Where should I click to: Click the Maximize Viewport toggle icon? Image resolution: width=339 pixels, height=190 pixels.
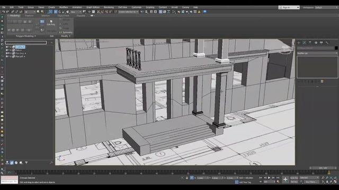[335, 182]
